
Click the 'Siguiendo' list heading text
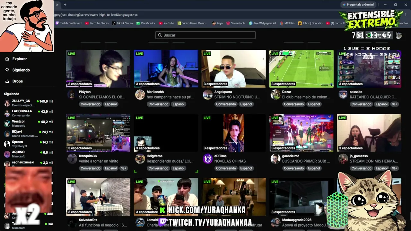[x=12, y=94]
